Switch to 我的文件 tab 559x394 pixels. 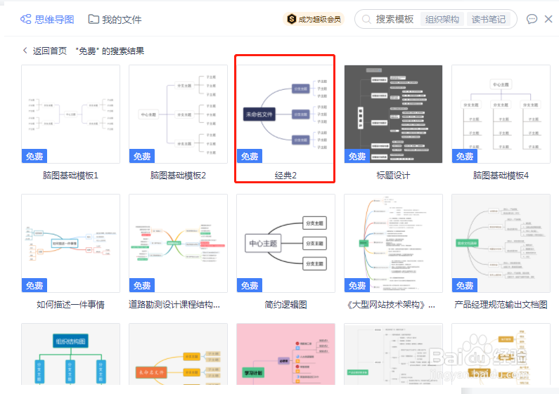115,19
